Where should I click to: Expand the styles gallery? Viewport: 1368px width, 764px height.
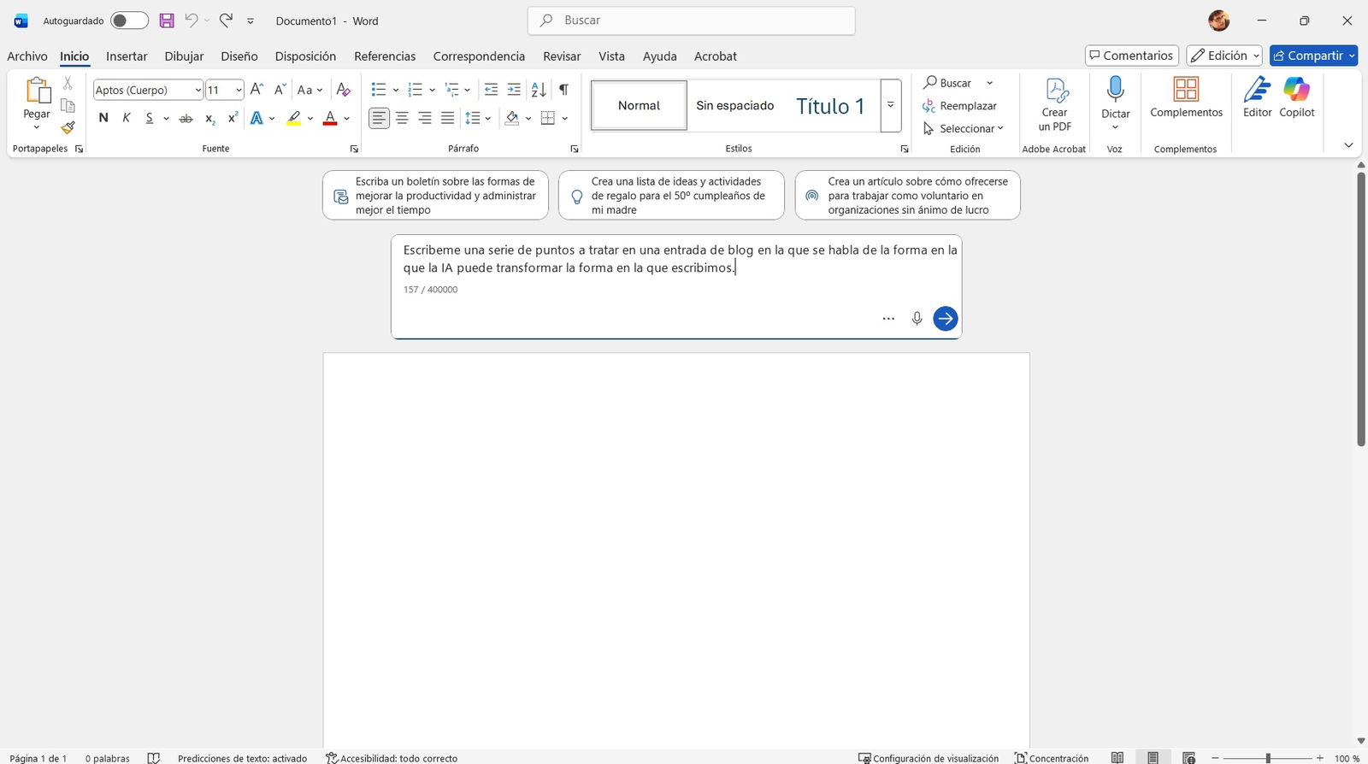click(890, 105)
